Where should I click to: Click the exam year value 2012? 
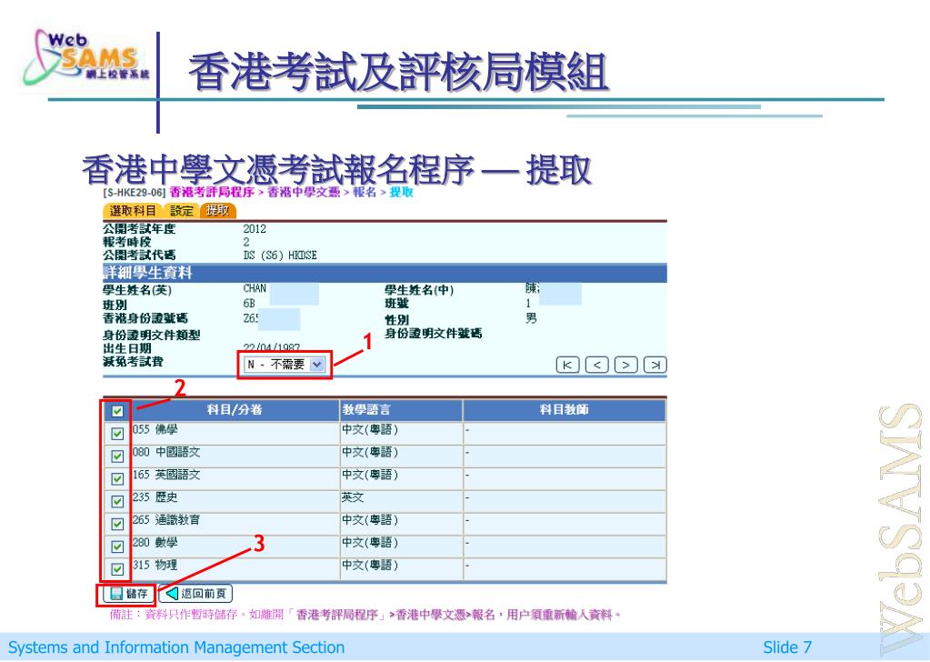click(255, 229)
